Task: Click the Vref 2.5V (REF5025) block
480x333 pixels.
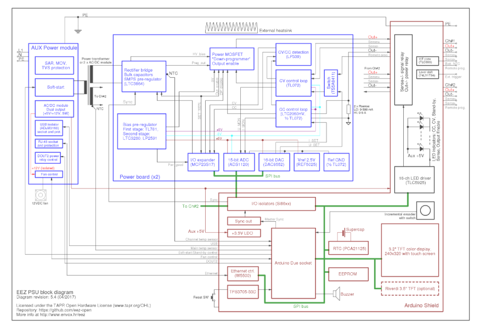Action: [x=307, y=162]
